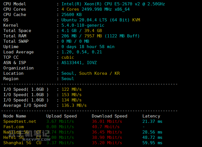202x147 pixels.
Task: Click the Download Speed column header
Action: coord(110,116)
